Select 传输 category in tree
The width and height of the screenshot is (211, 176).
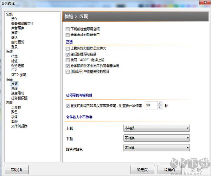click(9, 79)
